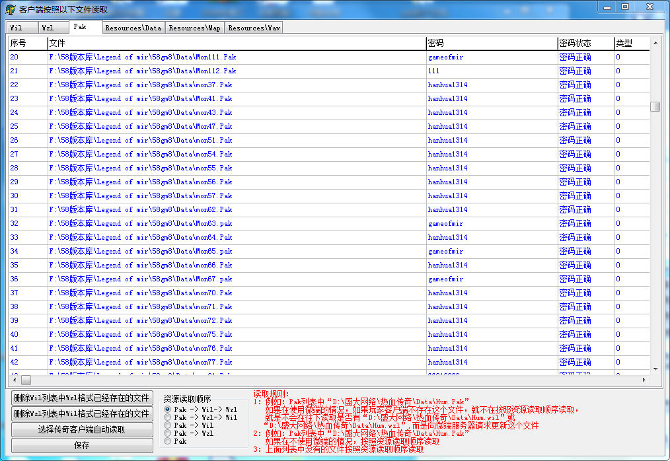Screen dimensions: 670x461
Task: Select the mon72.Pak file row
Action: point(329,321)
